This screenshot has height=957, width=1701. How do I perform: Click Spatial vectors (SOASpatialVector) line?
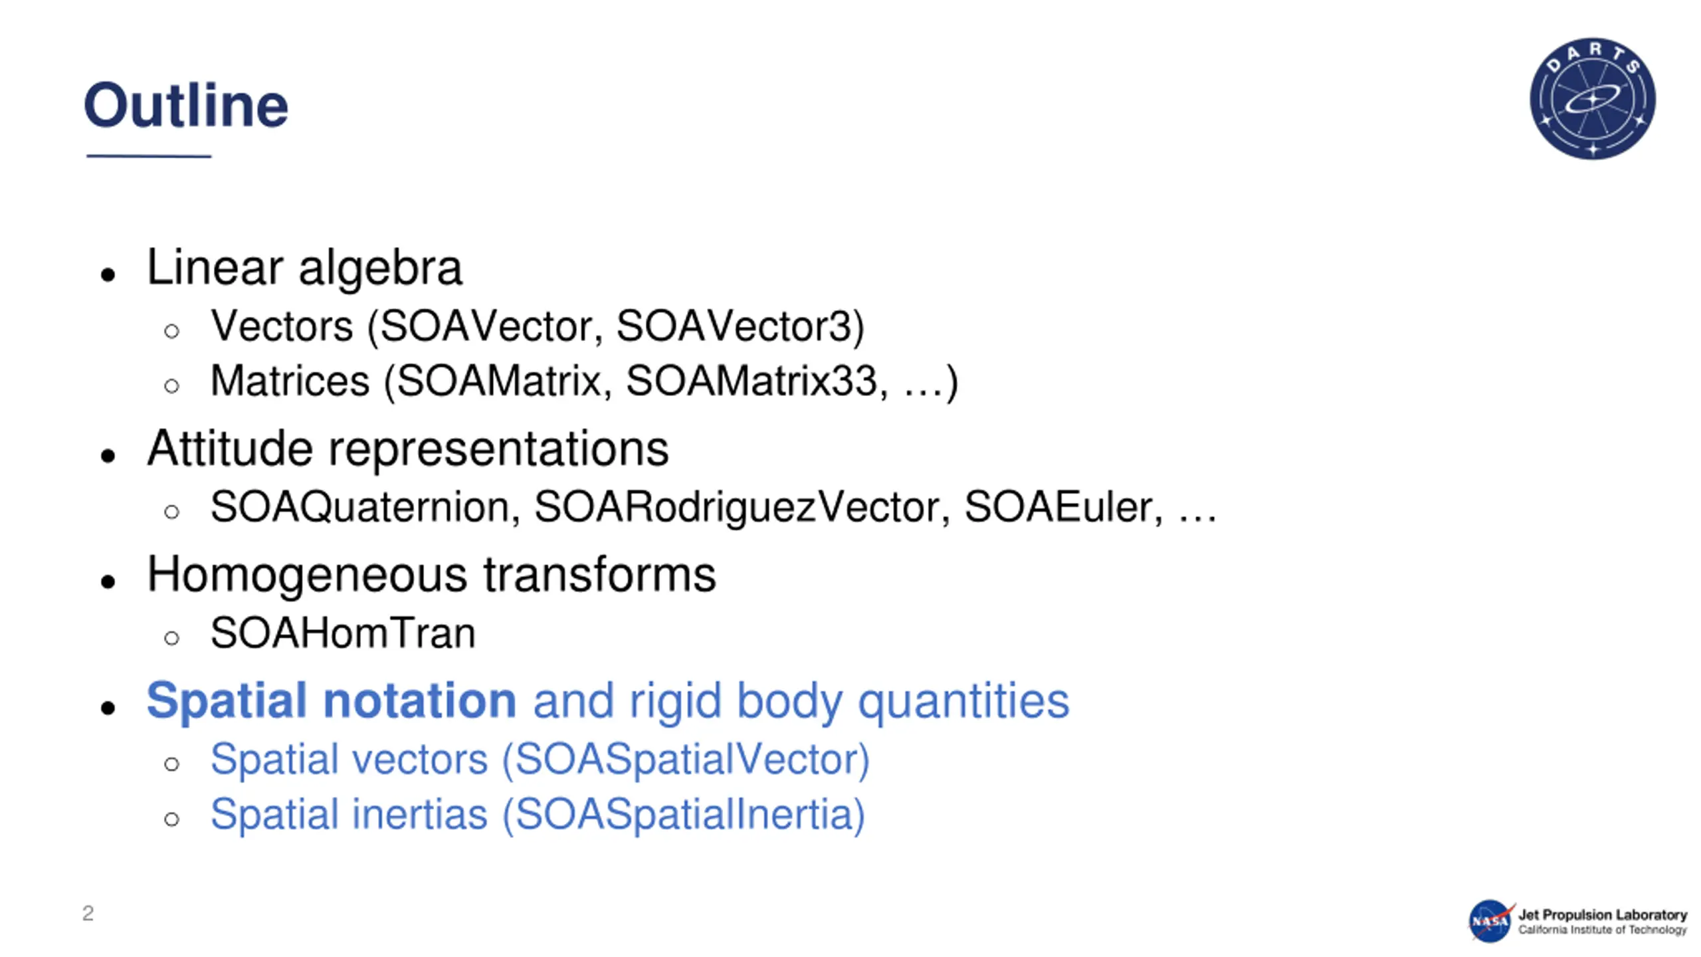[540, 760]
